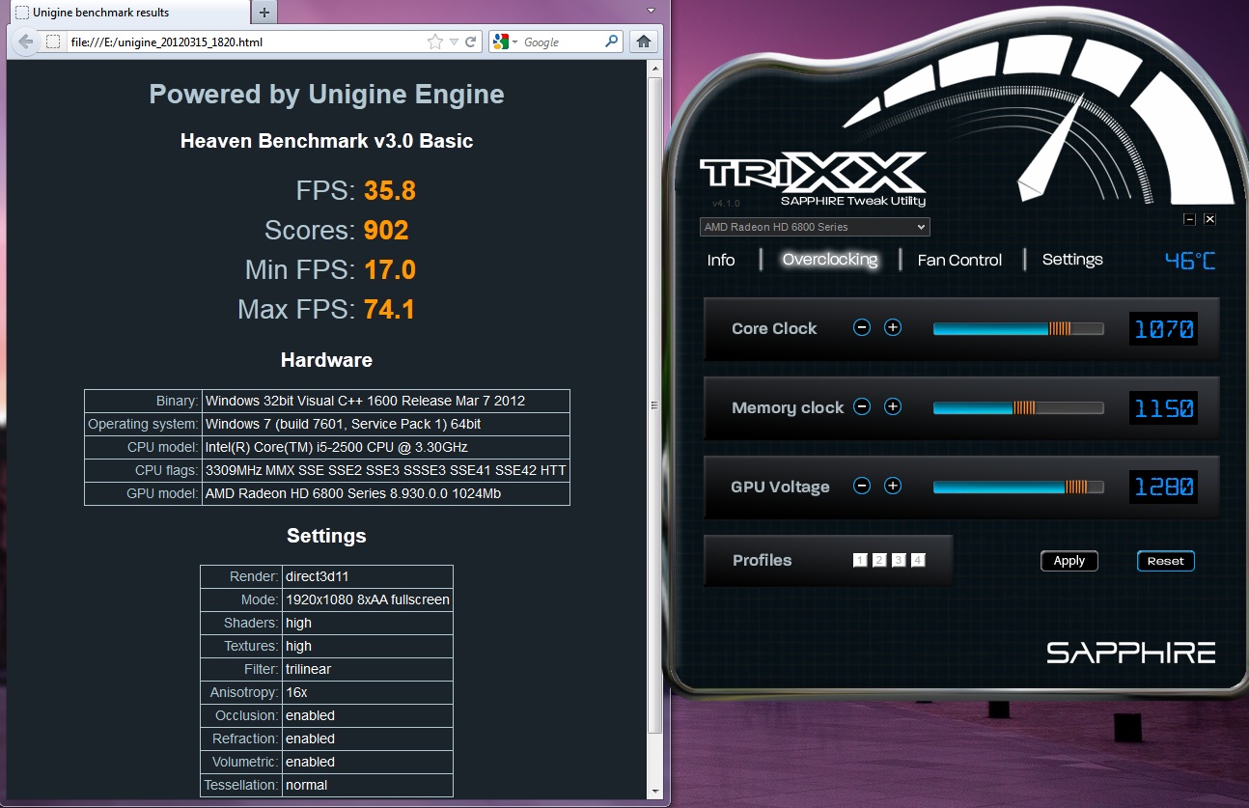Image resolution: width=1249 pixels, height=808 pixels.
Task: Decrease Memory clock with minus button
Action: 862,406
